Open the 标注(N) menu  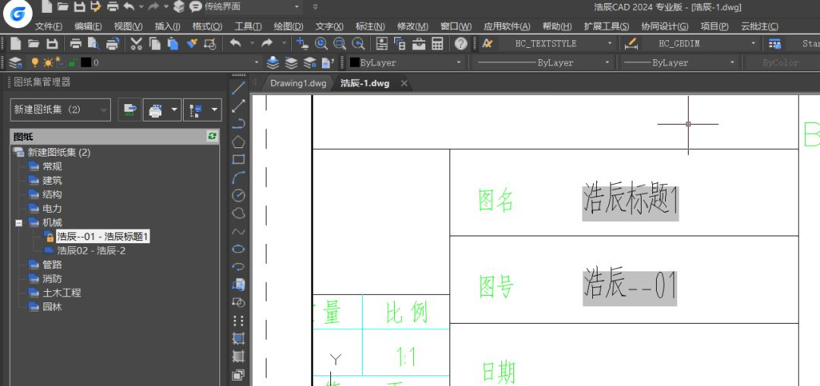click(370, 26)
